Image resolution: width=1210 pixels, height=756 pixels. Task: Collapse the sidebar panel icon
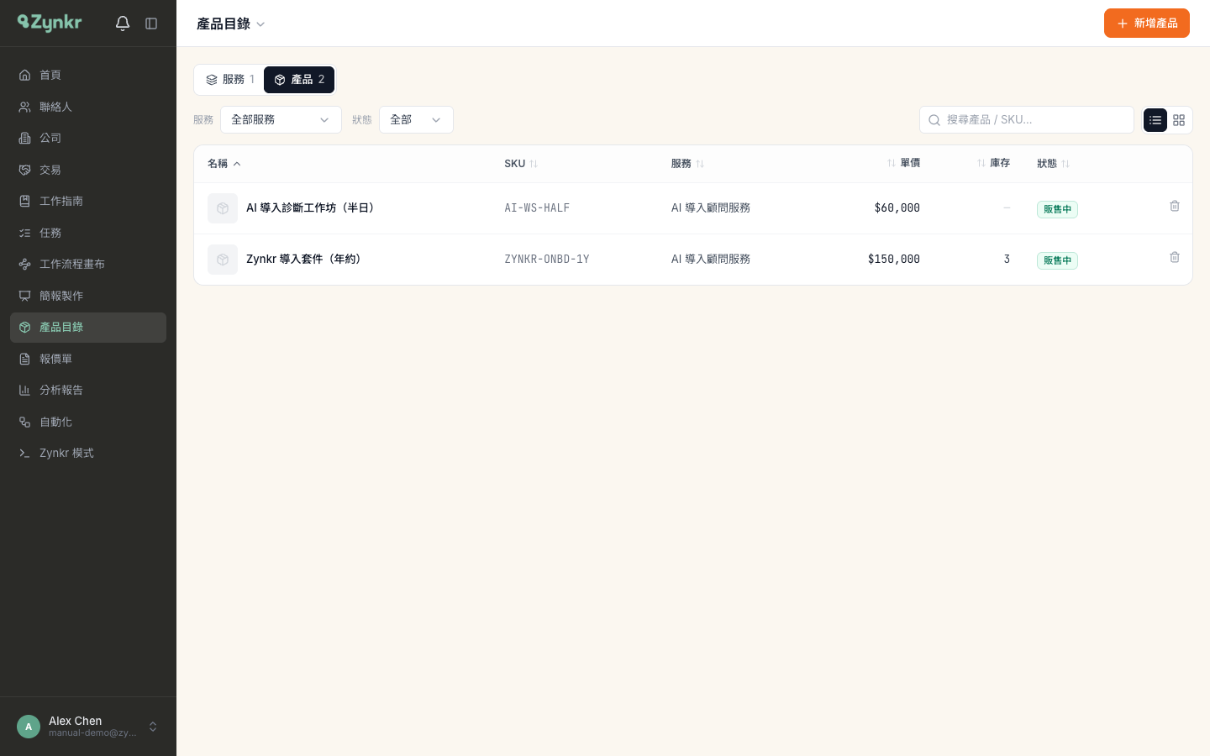tap(151, 24)
